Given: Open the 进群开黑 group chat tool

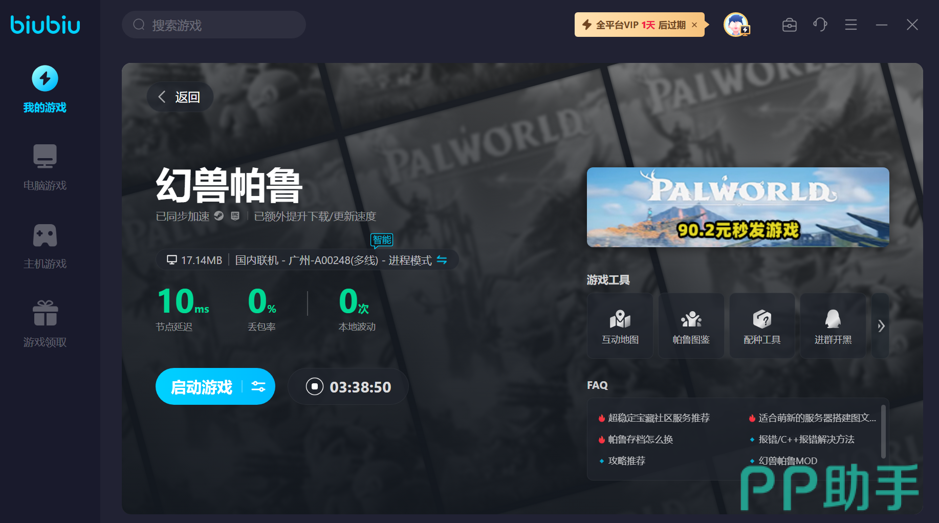Looking at the screenshot, I should click(x=833, y=326).
